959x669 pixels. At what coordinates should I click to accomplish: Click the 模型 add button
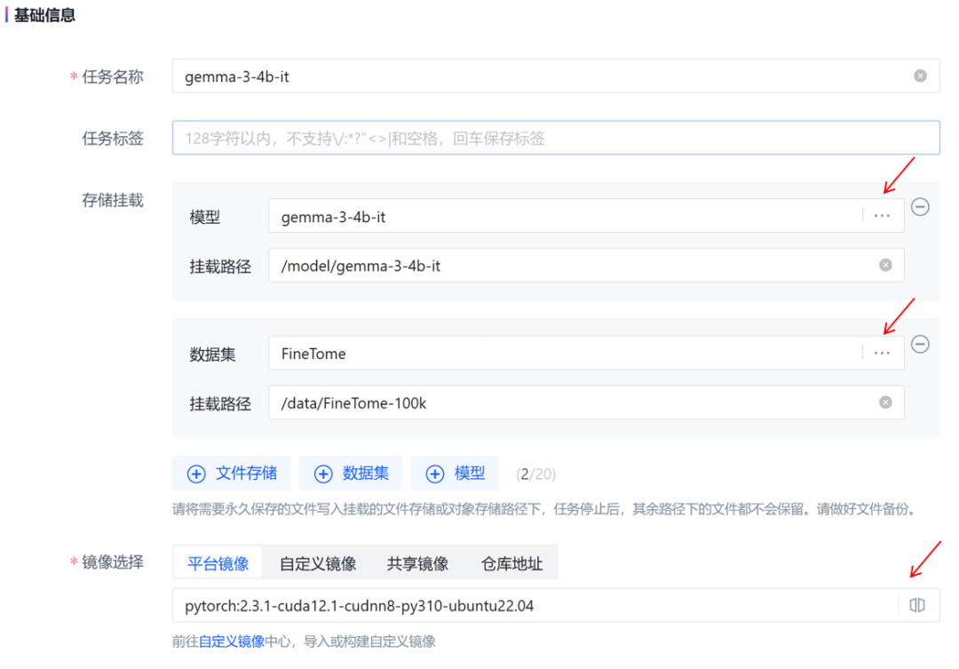pos(454,473)
